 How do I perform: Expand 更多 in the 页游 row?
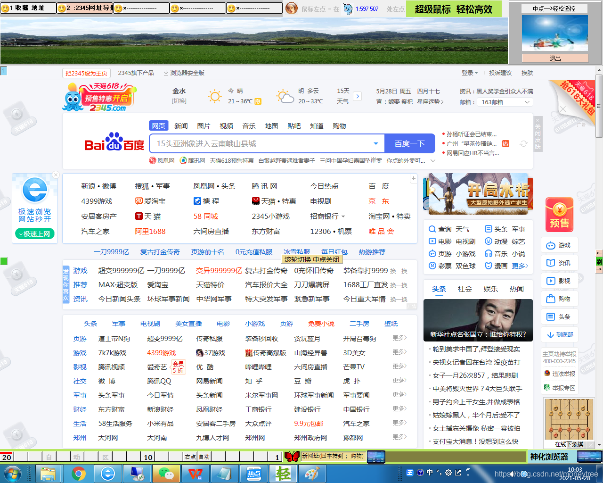pyautogui.click(x=399, y=338)
